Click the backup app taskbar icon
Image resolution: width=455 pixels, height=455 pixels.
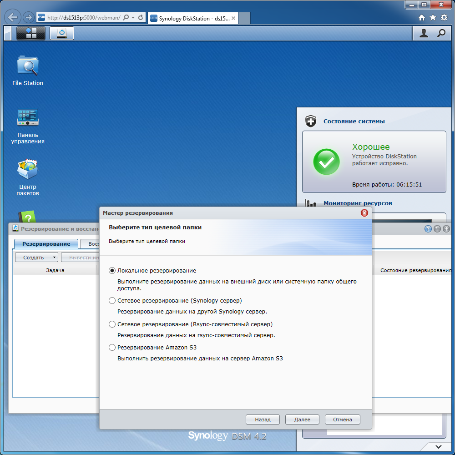pyautogui.click(x=62, y=33)
